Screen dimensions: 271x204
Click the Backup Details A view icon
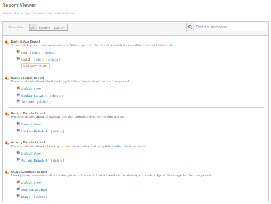coord(18,130)
